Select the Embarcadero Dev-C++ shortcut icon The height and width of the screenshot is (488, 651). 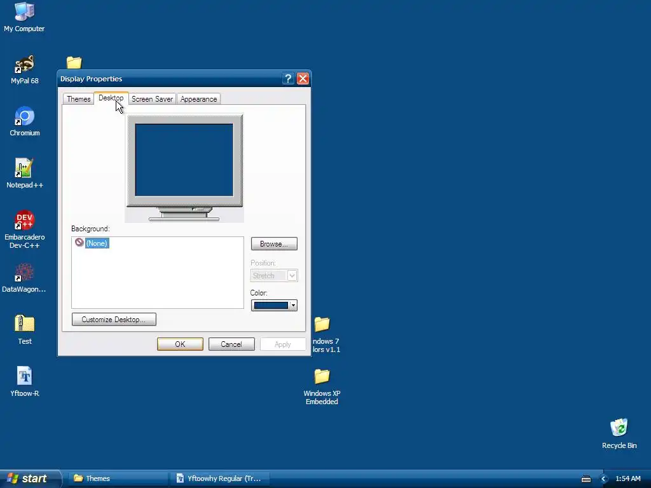pos(25,220)
